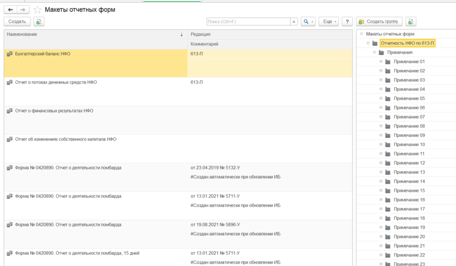The height and width of the screenshot is (266, 456).
Task: Collapse the Отчетность НФО по 613-П folder
Action: pos(368,43)
